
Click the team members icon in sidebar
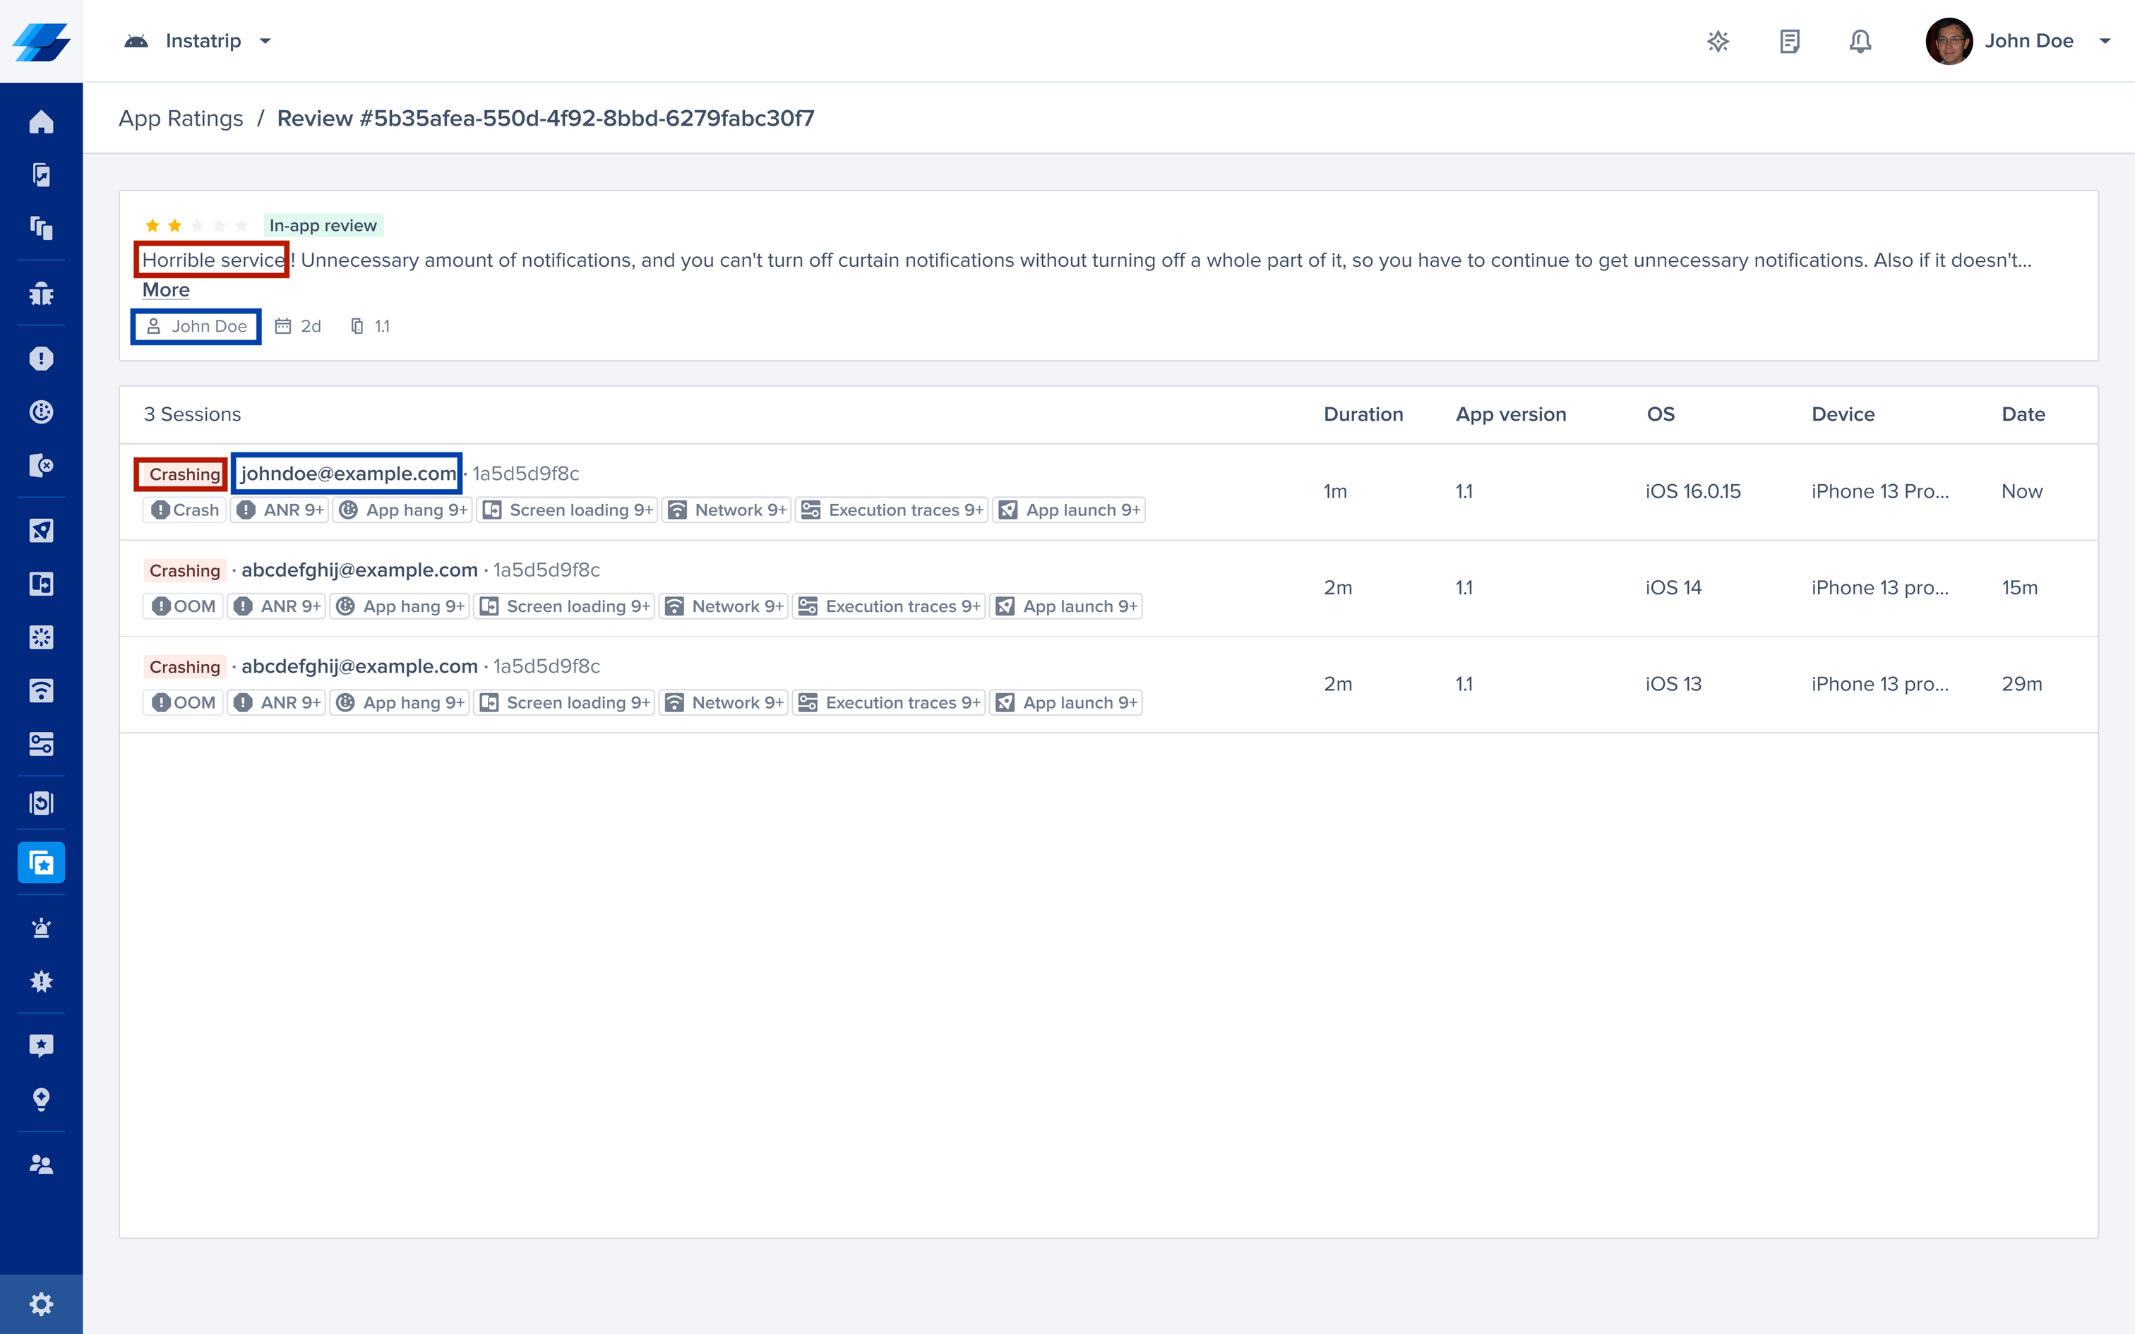pyautogui.click(x=40, y=1165)
